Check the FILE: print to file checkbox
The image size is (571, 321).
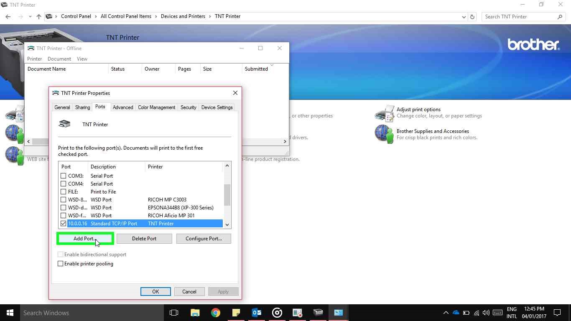click(x=64, y=192)
